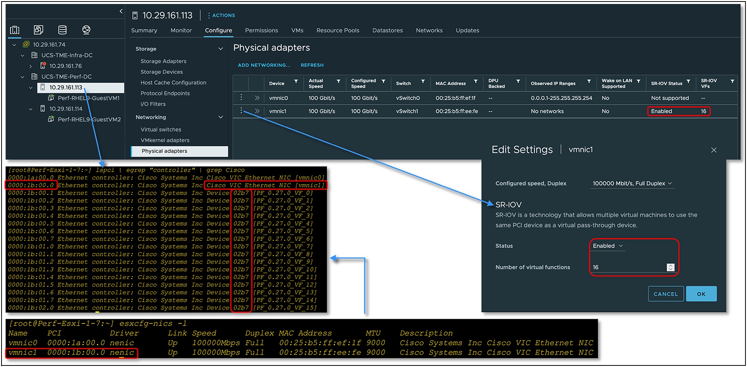Expand details chevrons for vmnic0 row
747x367 pixels.
(x=257, y=98)
